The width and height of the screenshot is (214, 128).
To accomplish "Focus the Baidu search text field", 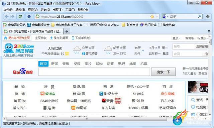I will point(94,72).
